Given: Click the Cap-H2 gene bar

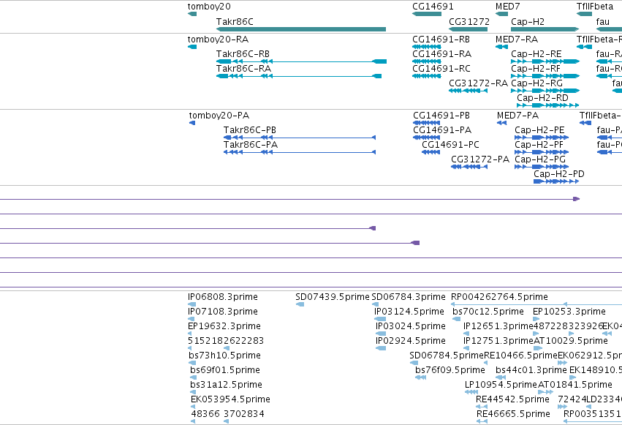Looking at the screenshot, I should [x=545, y=29].
